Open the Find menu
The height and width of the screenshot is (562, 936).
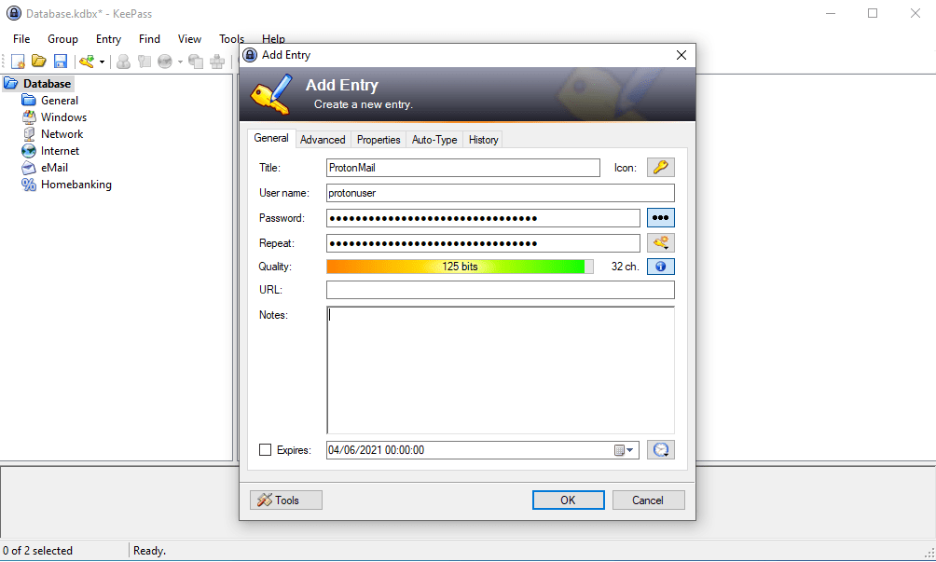click(x=149, y=38)
